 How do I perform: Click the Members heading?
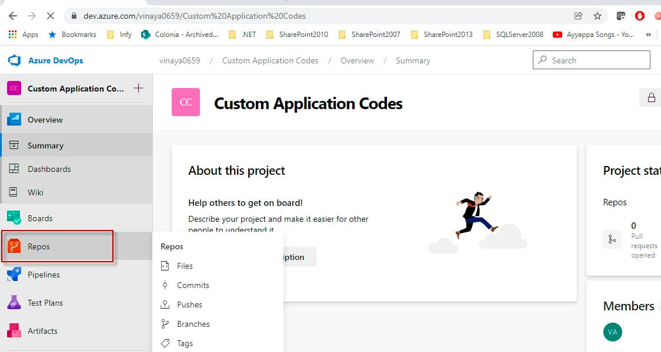(629, 306)
